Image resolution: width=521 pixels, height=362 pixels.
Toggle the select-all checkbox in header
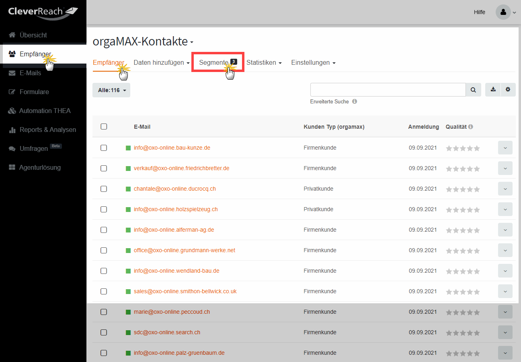[104, 126]
